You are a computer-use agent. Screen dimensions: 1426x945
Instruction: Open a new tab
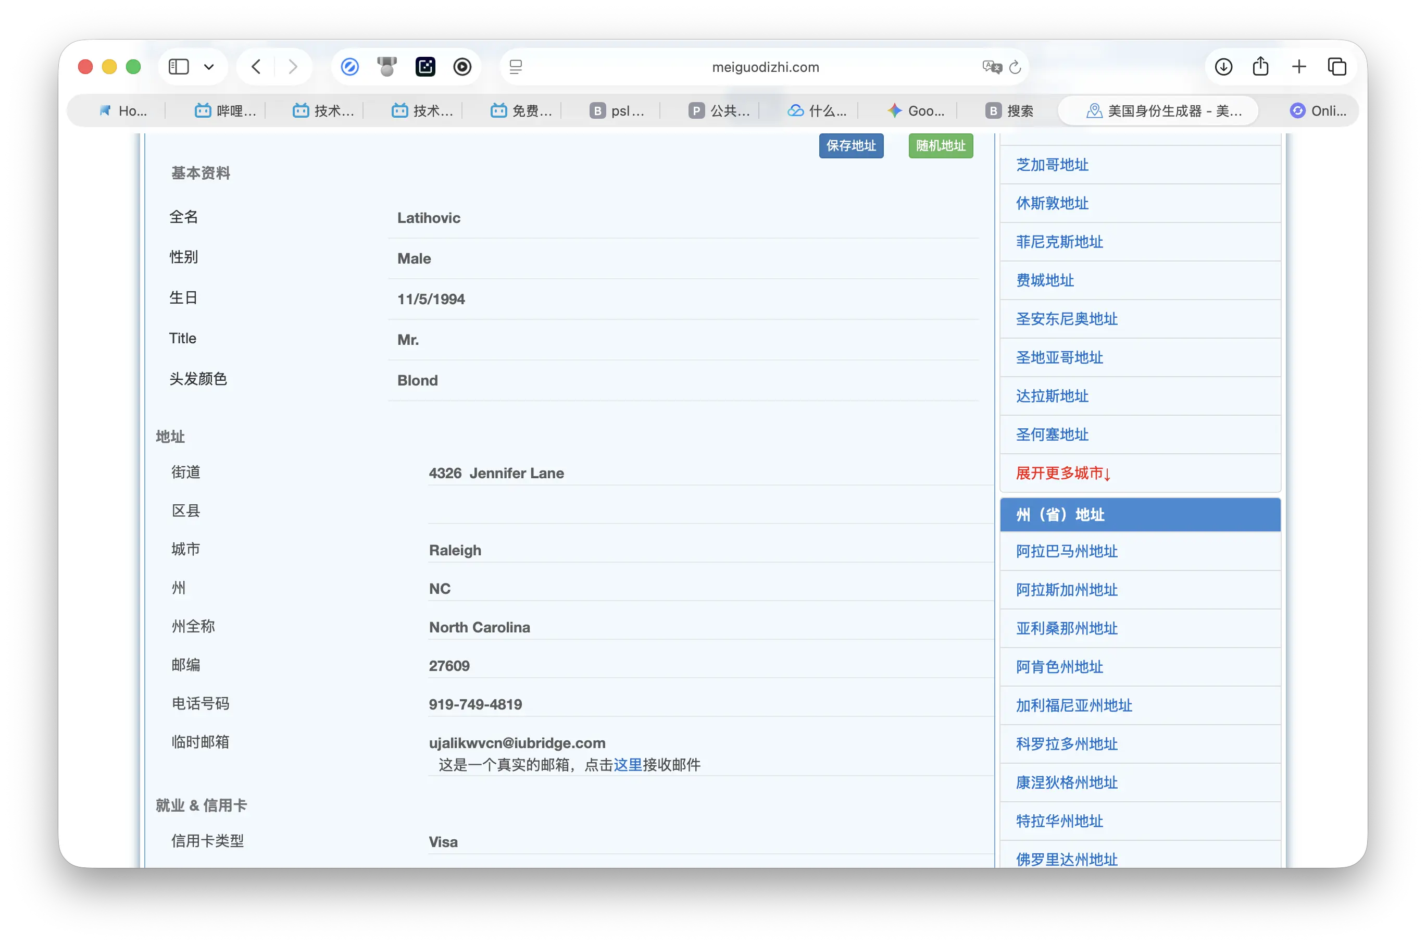1299,66
